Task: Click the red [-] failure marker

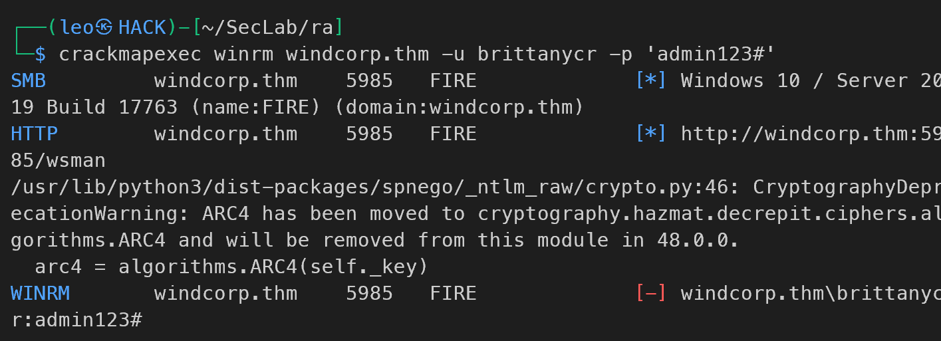Action: (651, 293)
